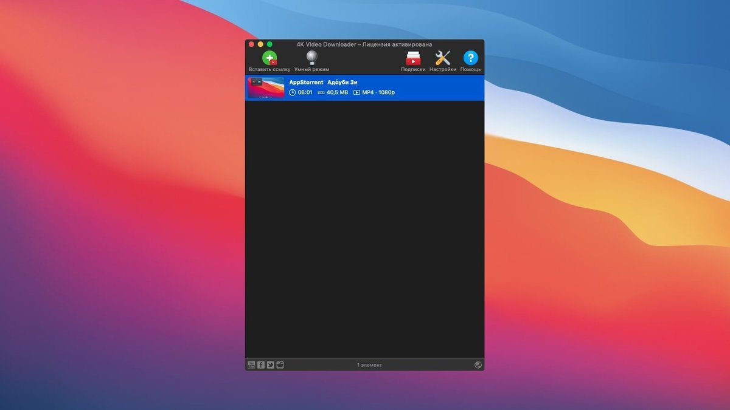Open the Подписки subscriptions panel
The image size is (730, 410).
click(x=413, y=58)
